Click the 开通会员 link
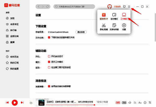 click(x=117, y=7)
